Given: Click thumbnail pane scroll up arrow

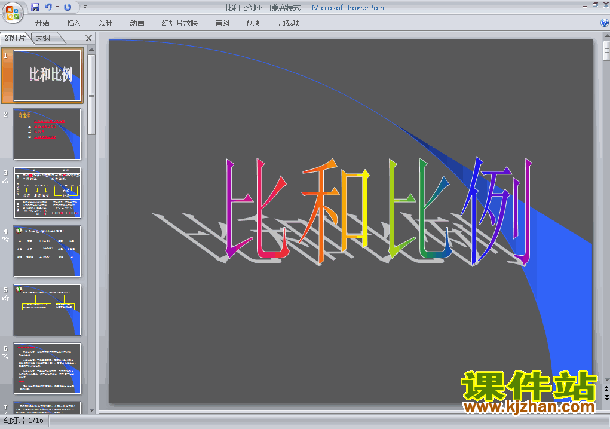Looking at the screenshot, I should (91, 50).
